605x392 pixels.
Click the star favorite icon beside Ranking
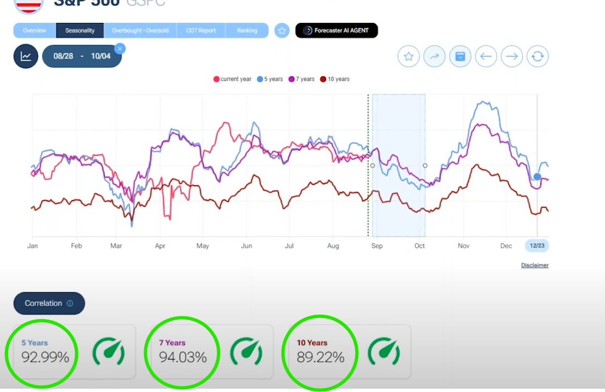(282, 31)
